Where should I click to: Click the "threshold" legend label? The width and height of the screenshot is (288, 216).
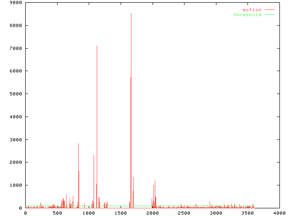[x=247, y=15]
